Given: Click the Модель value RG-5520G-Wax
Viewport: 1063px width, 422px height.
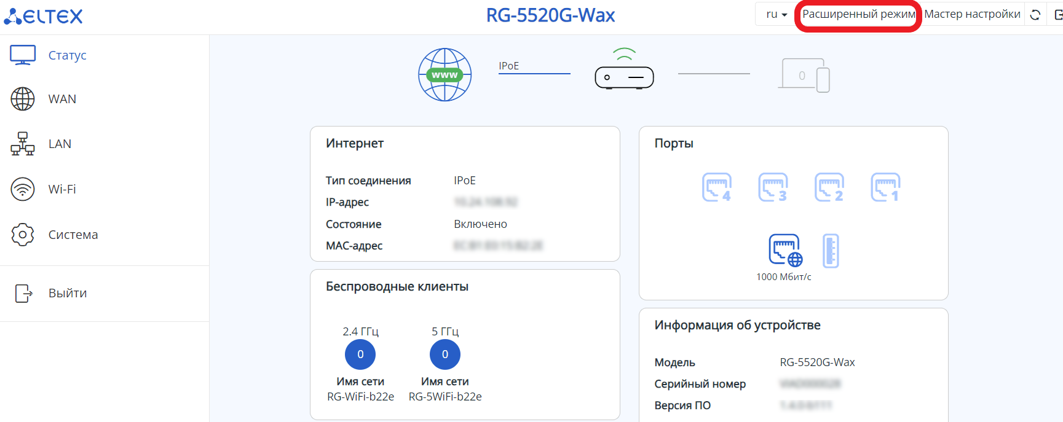Looking at the screenshot, I should 817,362.
